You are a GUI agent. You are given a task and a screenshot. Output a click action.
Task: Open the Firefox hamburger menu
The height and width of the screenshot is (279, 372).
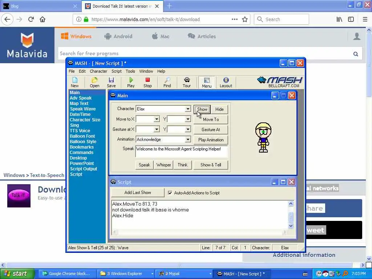pyautogui.click(x=365, y=20)
